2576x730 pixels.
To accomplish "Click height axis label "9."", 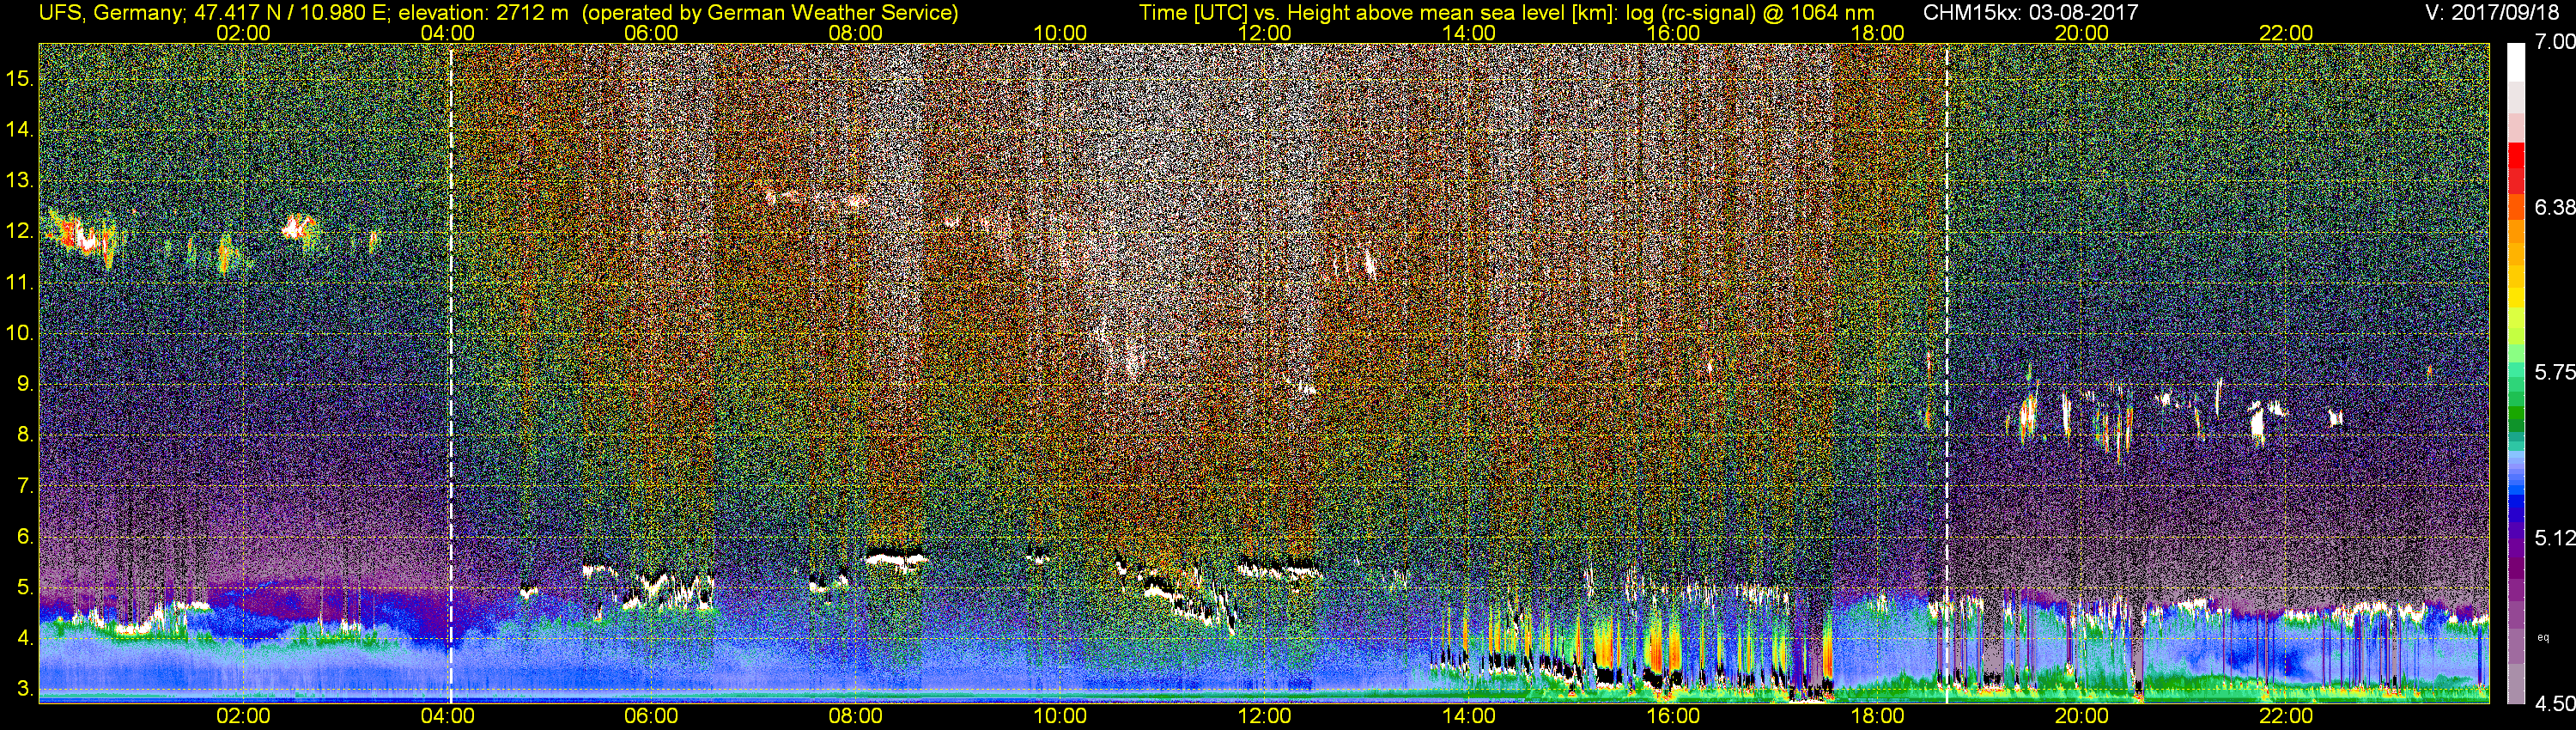I will (25, 384).
